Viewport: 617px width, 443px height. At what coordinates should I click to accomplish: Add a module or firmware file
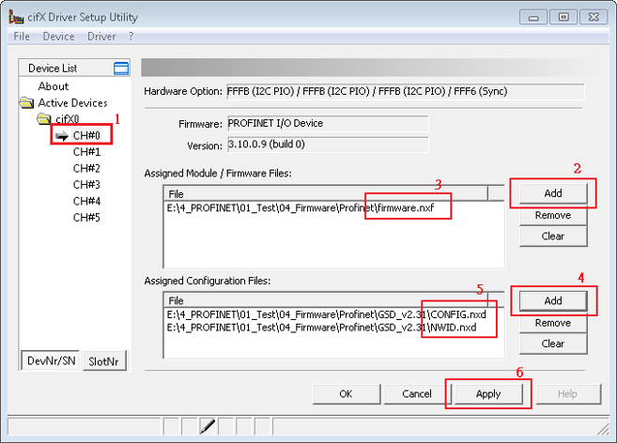(553, 193)
